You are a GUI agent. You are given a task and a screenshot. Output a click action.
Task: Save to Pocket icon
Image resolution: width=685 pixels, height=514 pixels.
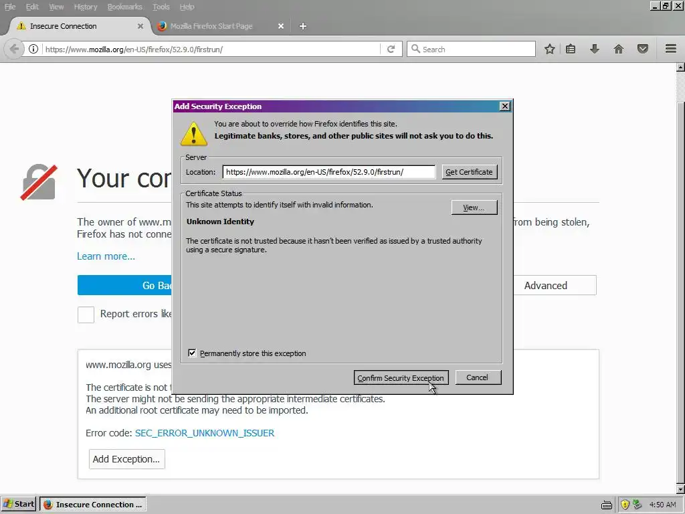(x=643, y=49)
